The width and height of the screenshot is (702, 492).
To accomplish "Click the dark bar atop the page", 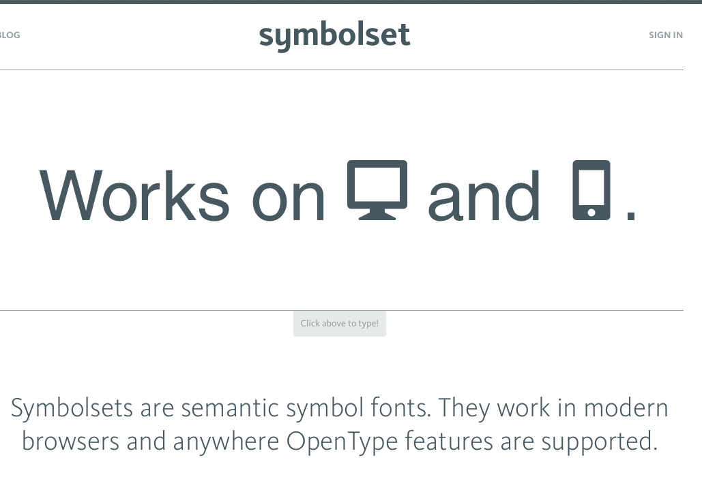I will [351, 2].
